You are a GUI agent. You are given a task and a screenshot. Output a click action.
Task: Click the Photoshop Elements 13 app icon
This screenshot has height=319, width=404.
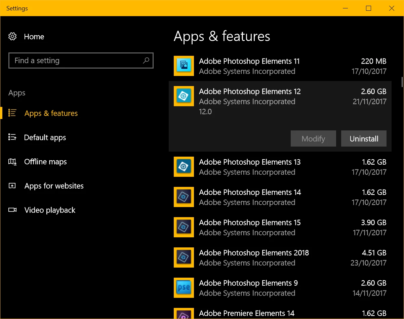tap(184, 167)
